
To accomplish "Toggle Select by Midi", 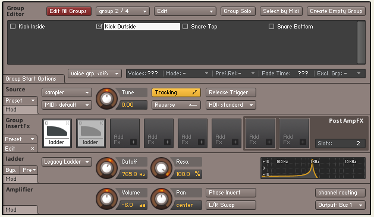I will click(x=281, y=11).
